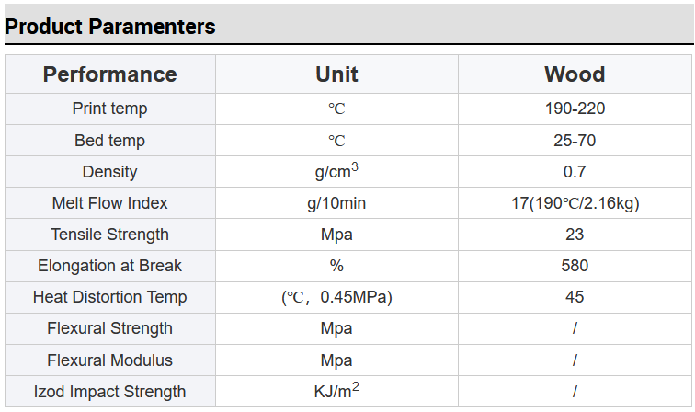Click the Heat Distortion Temp label
695x412 pixels.
click(x=110, y=297)
